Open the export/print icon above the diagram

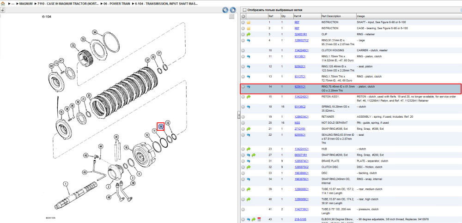click(2, 10)
